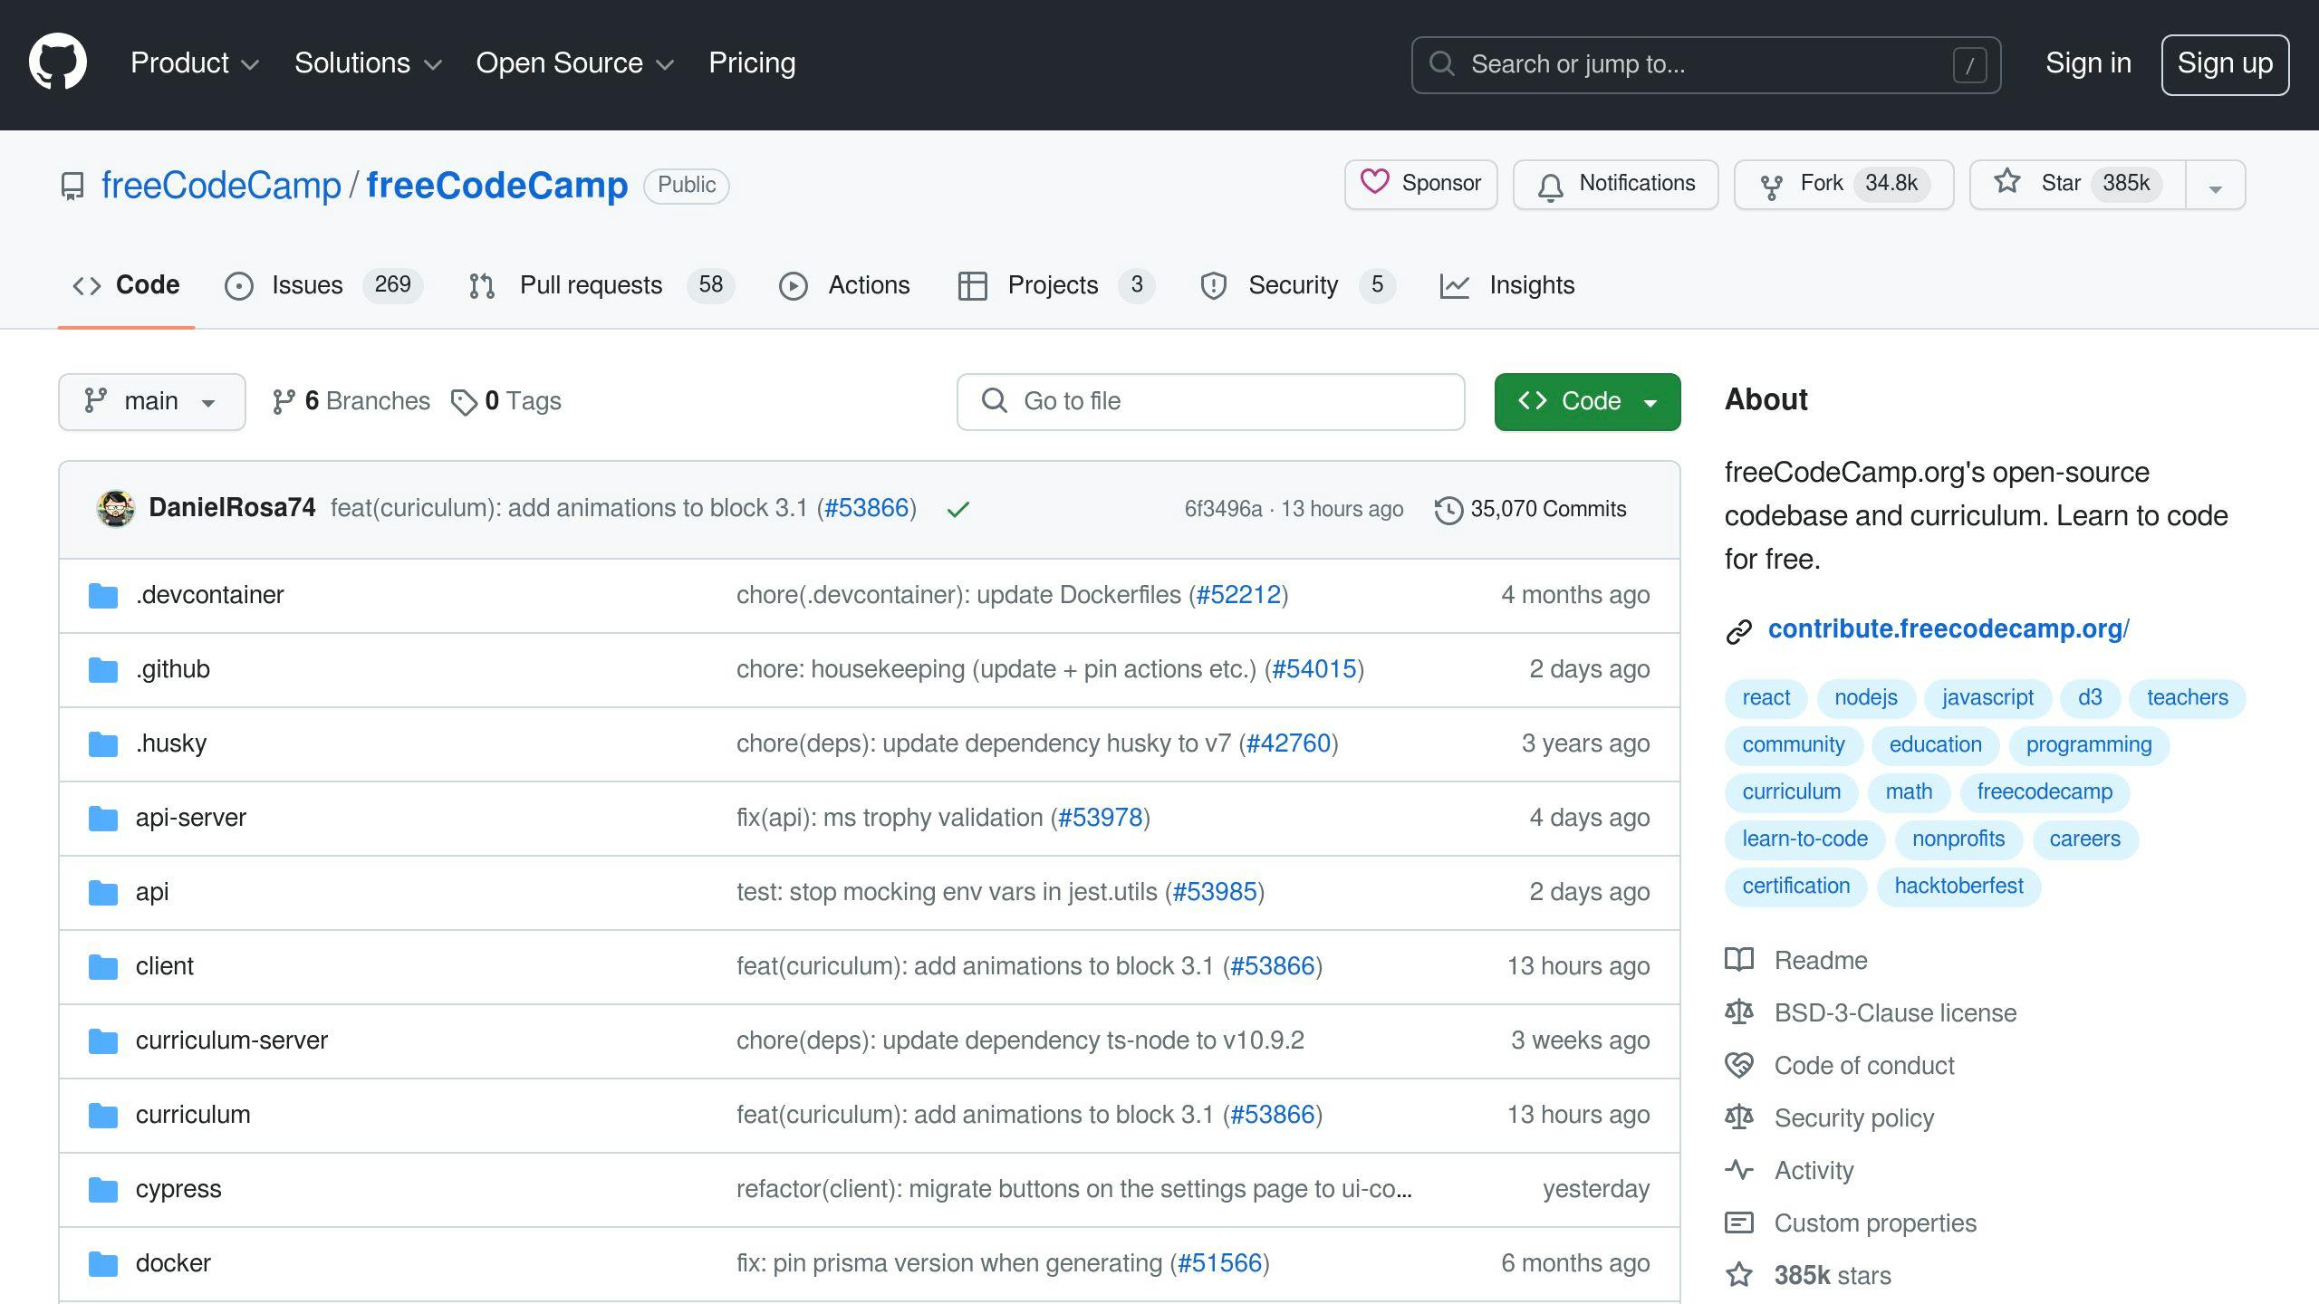This screenshot has height=1304, width=2319.
Task: Click the Insights graph icon
Action: click(x=1454, y=285)
